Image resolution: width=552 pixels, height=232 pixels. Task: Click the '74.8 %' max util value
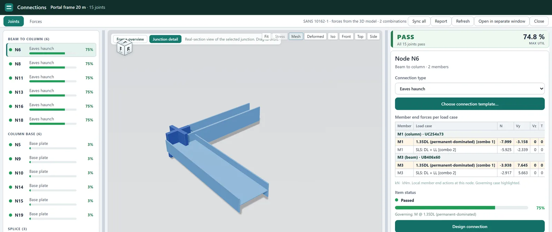534,37
